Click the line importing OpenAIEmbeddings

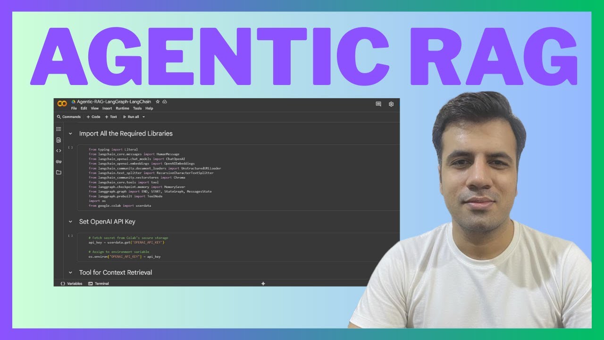click(142, 163)
